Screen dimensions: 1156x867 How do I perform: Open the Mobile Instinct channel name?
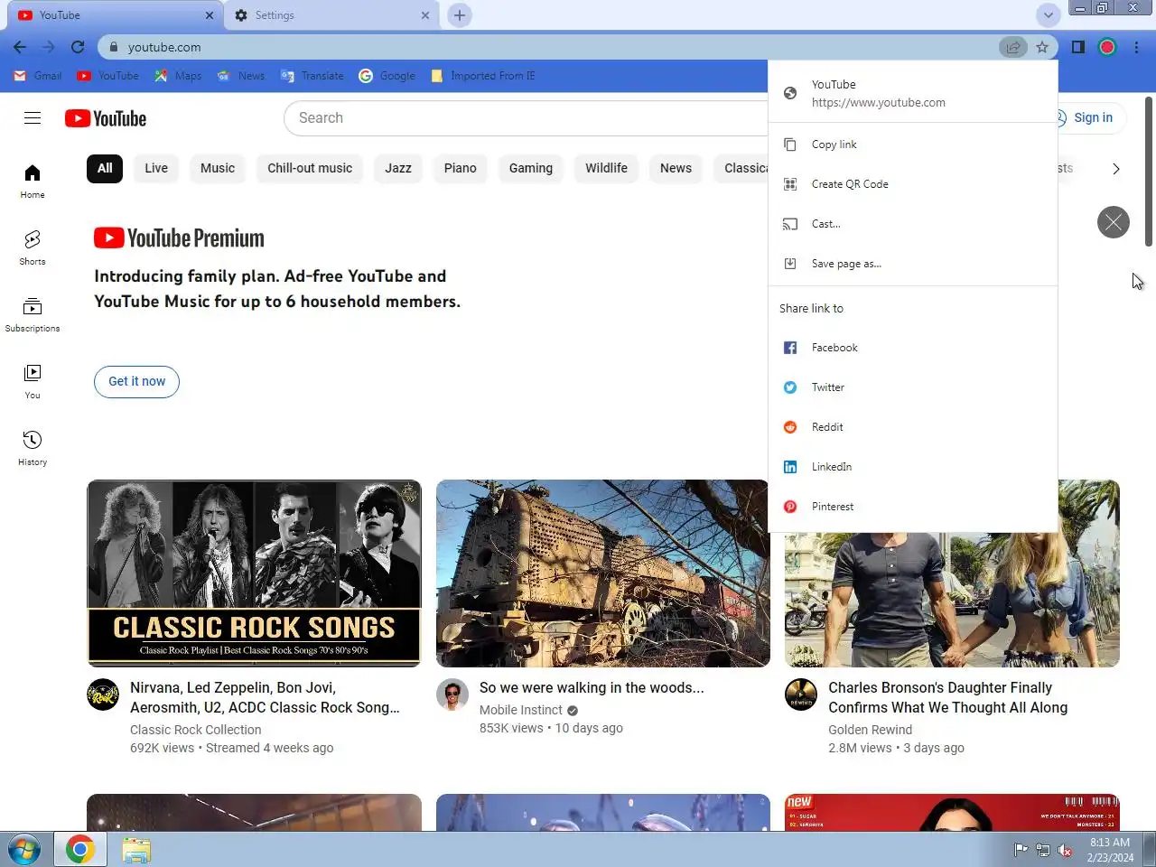521,710
